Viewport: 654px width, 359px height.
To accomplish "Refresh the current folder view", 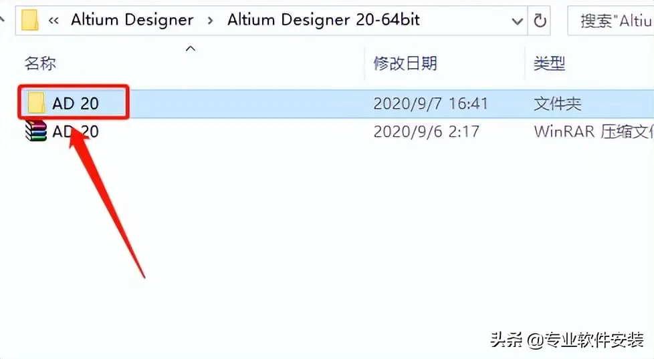I will pos(540,20).
